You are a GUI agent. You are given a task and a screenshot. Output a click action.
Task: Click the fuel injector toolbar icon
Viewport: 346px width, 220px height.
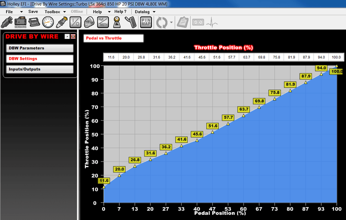click(7, 23)
